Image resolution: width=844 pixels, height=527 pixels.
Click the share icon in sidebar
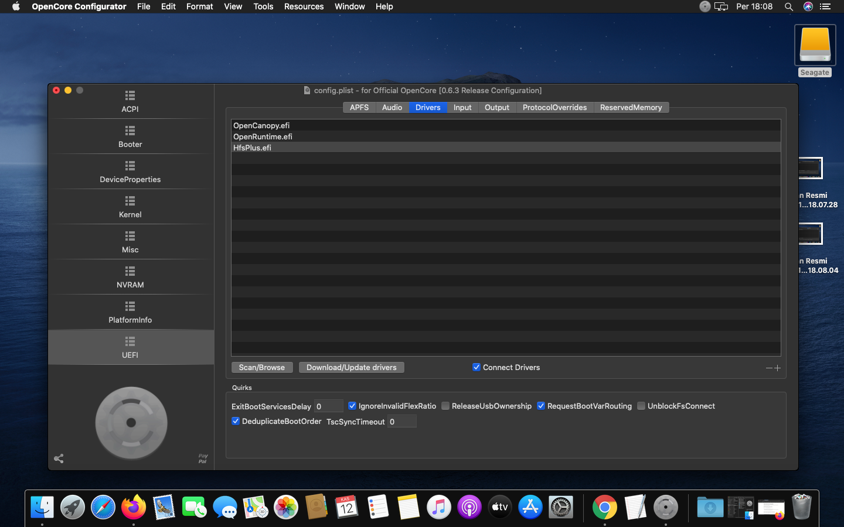pyautogui.click(x=59, y=458)
